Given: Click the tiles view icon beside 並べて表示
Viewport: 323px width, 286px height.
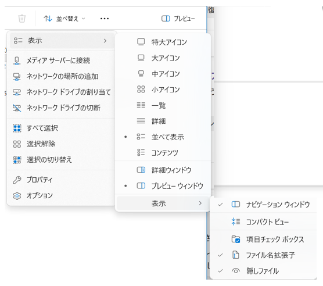Looking at the screenshot, I should (x=141, y=137).
